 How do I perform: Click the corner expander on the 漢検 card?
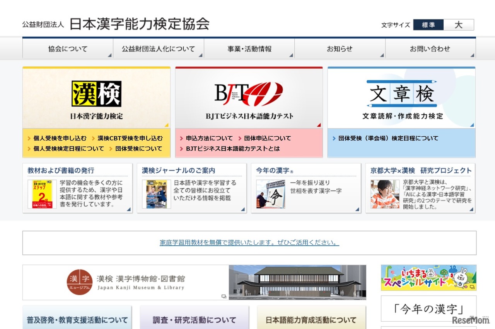[x=167, y=125]
